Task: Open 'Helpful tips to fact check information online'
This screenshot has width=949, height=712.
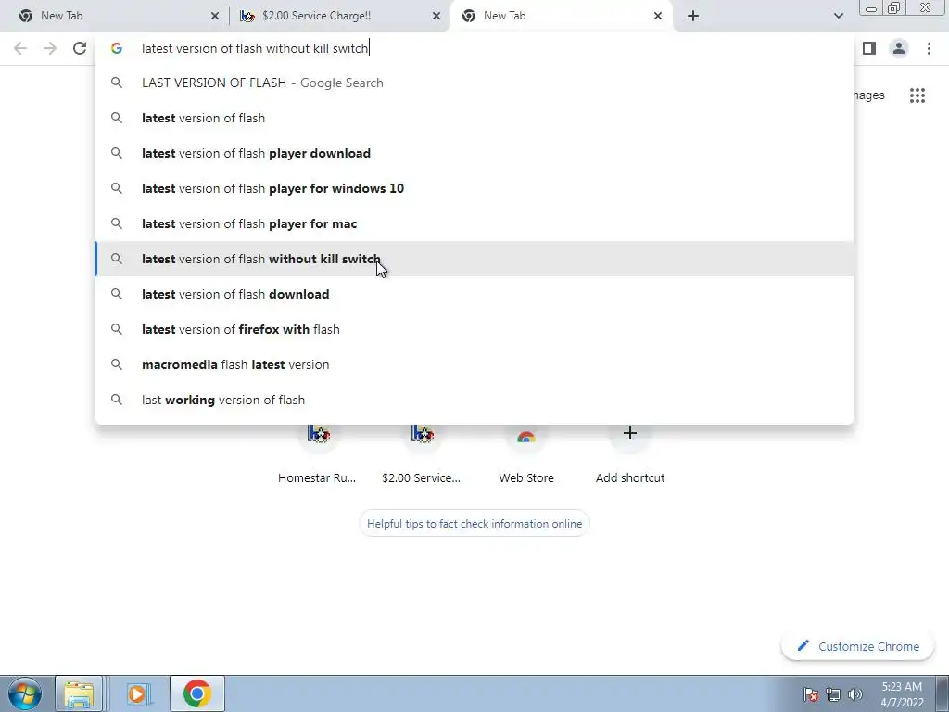Action: tap(474, 524)
